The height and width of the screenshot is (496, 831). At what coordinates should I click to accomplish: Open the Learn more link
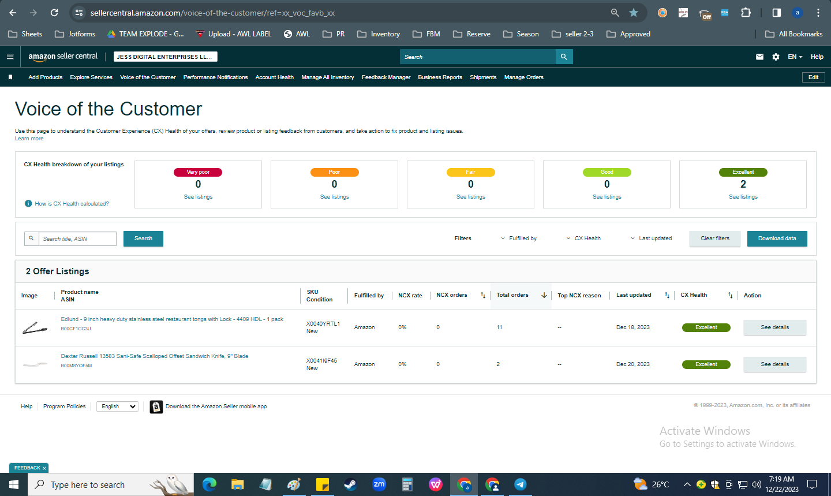pyautogui.click(x=29, y=139)
